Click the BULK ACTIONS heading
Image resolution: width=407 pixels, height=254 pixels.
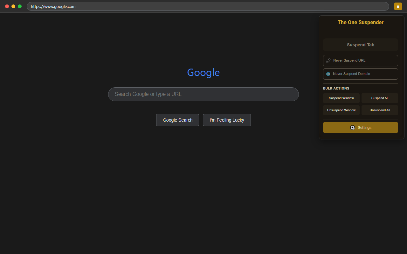pyautogui.click(x=336, y=88)
